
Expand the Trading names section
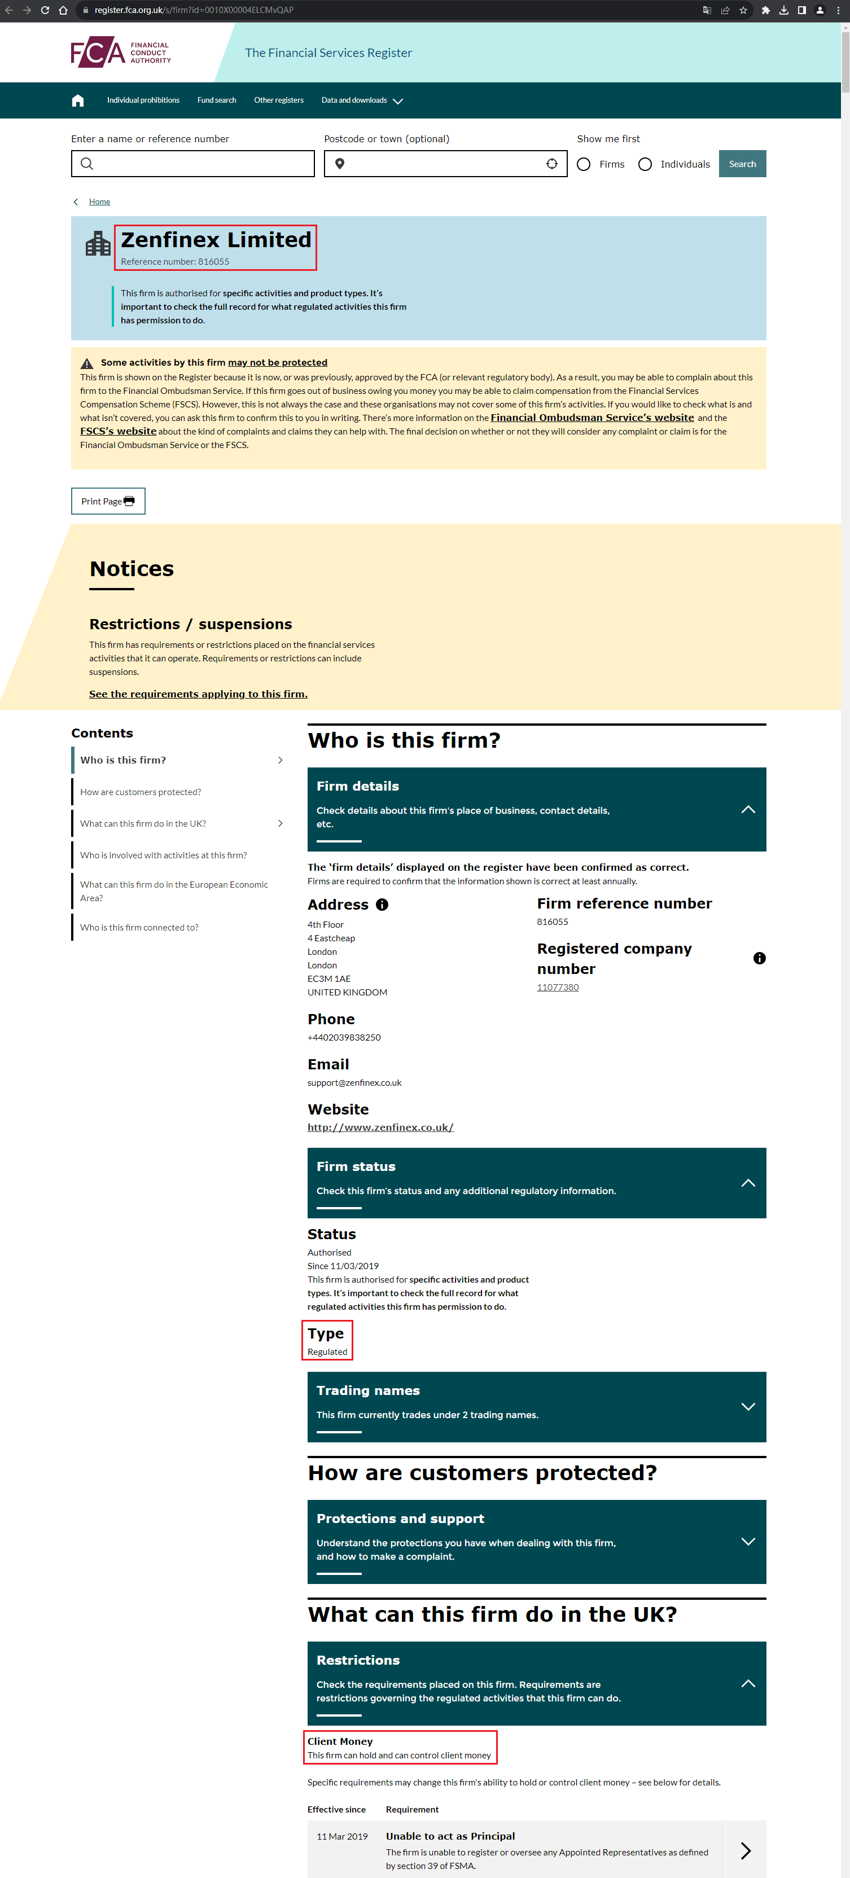tap(748, 1407)
